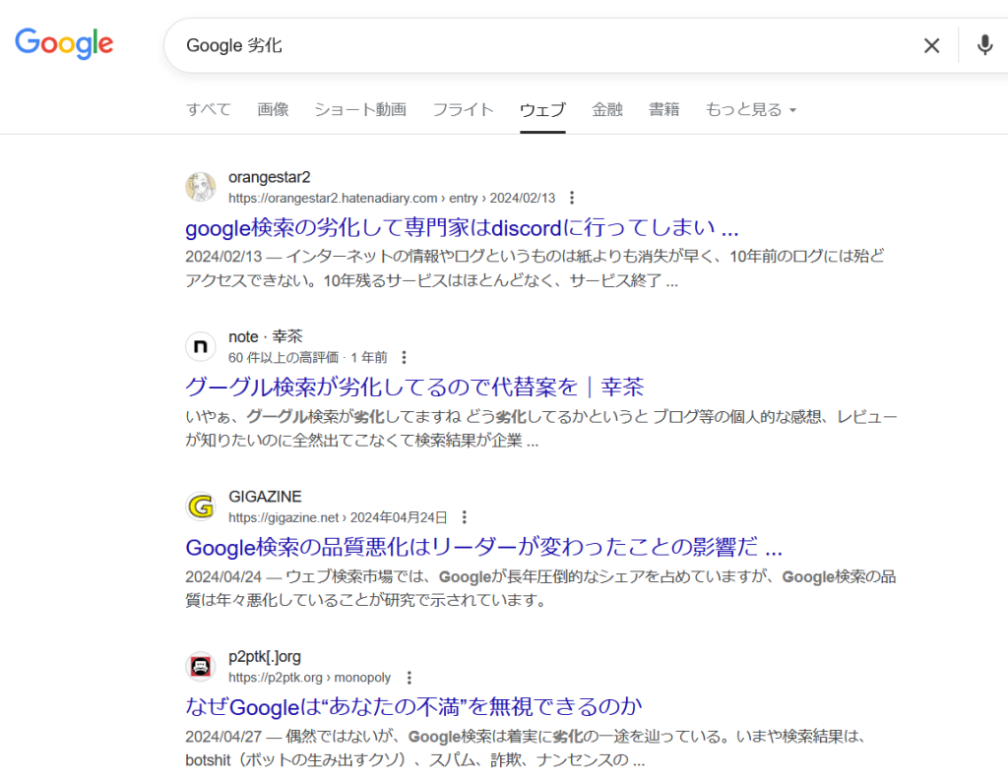1008x777 pixels.
Task: Click the snippet starting いやぁ、グーグル検索が劣化
Action: pos(540,428)
